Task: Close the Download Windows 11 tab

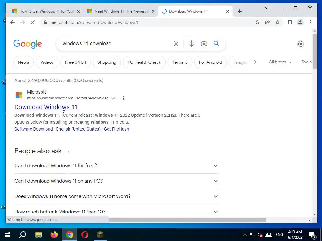Action: [228, 12]
